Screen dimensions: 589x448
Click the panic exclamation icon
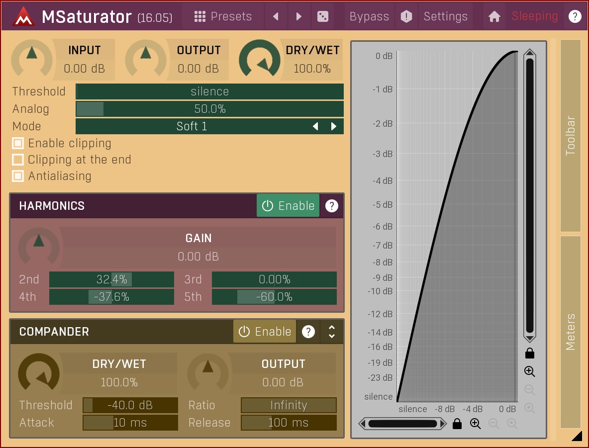click(406, 16)
